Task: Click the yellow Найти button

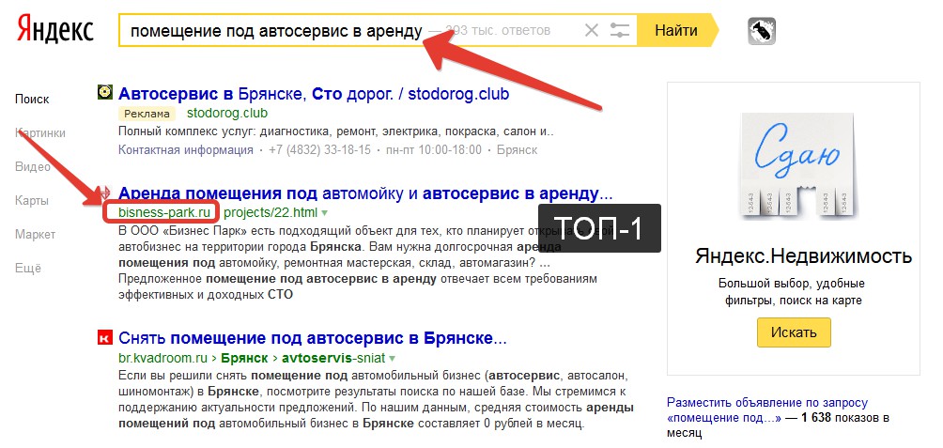Action: click(x=676, y=30)
